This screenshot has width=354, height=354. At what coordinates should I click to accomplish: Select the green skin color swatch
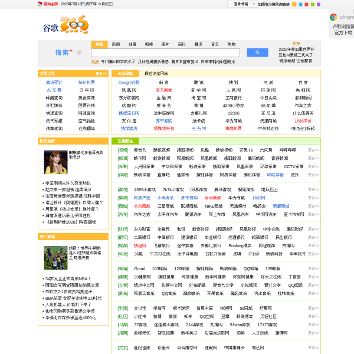(x=313, y=4)
